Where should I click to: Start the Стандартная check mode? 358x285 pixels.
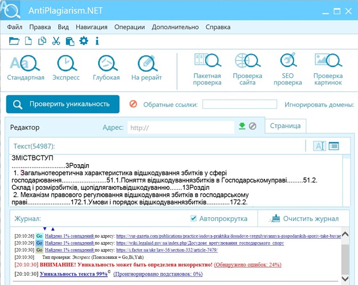(26, 67)
